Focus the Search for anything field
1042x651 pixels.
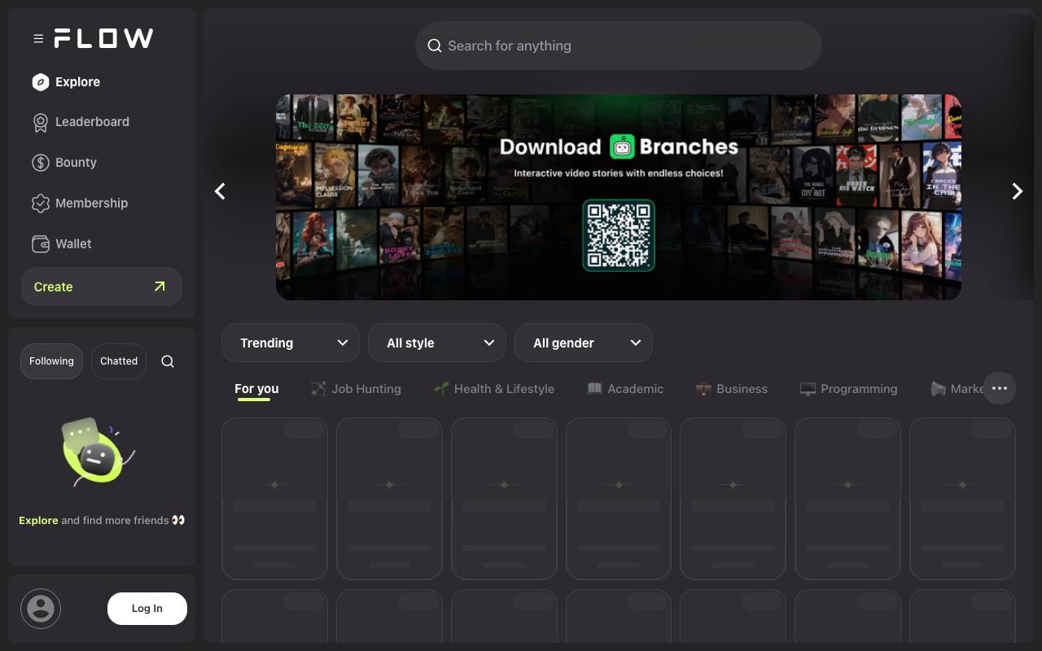pyautogui.click(x=619, y=46)
